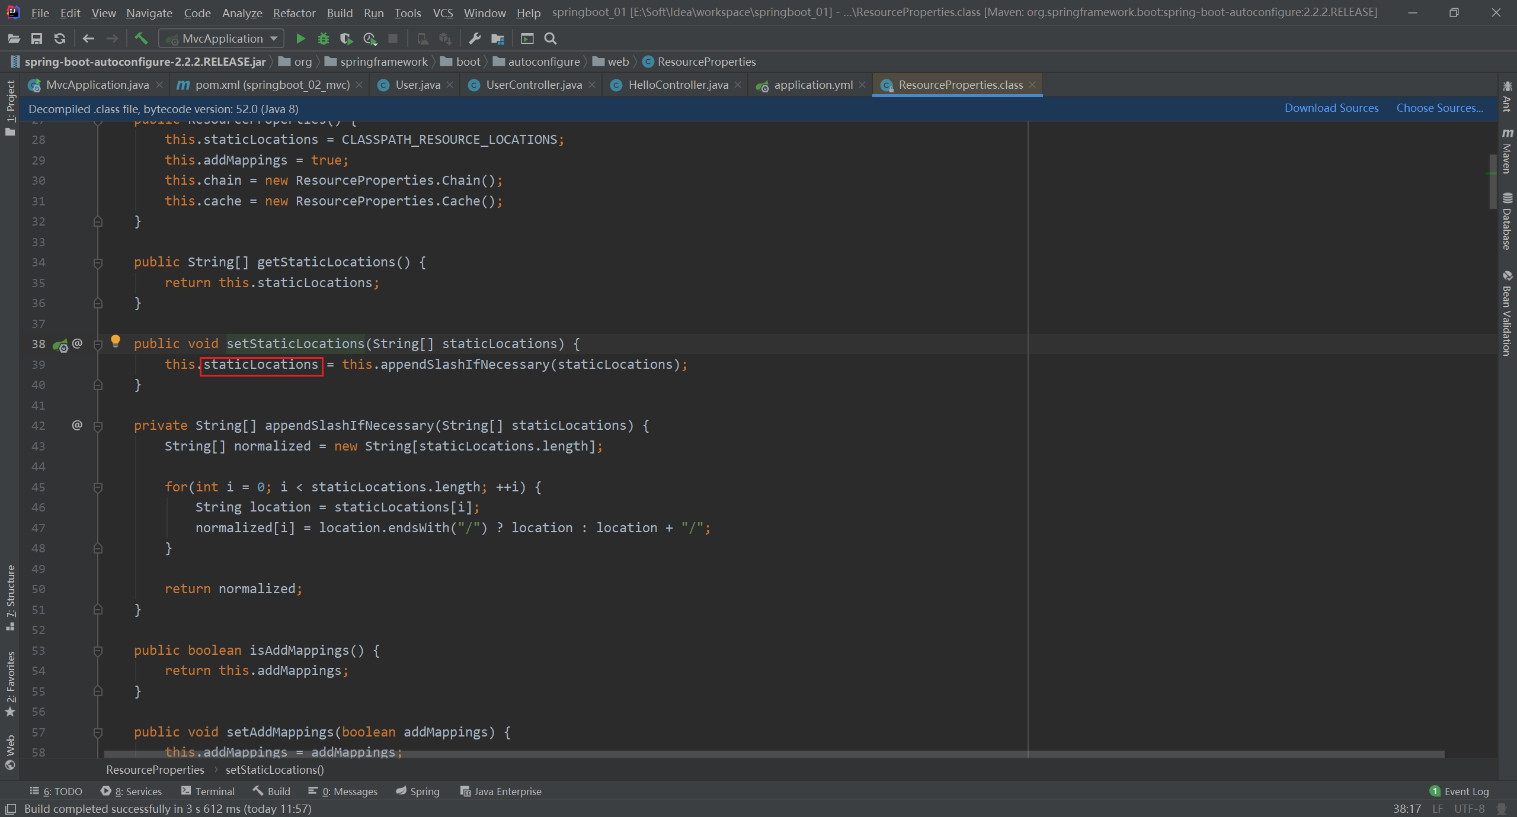Collapse isAddMappings method fold at line 53
1517x817 pixels.
pyautogui.click(x=98, y=651)
